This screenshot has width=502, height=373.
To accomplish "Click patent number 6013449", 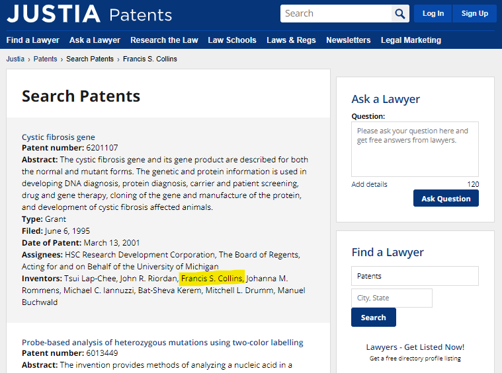I will (102, 353).
